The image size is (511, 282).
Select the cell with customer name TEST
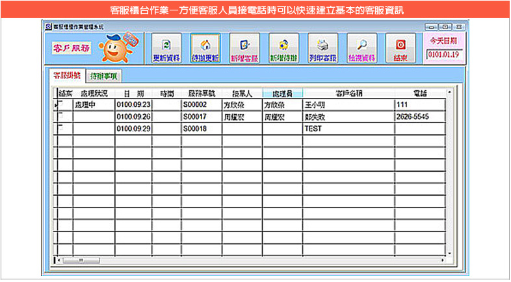tap(348, 129)
